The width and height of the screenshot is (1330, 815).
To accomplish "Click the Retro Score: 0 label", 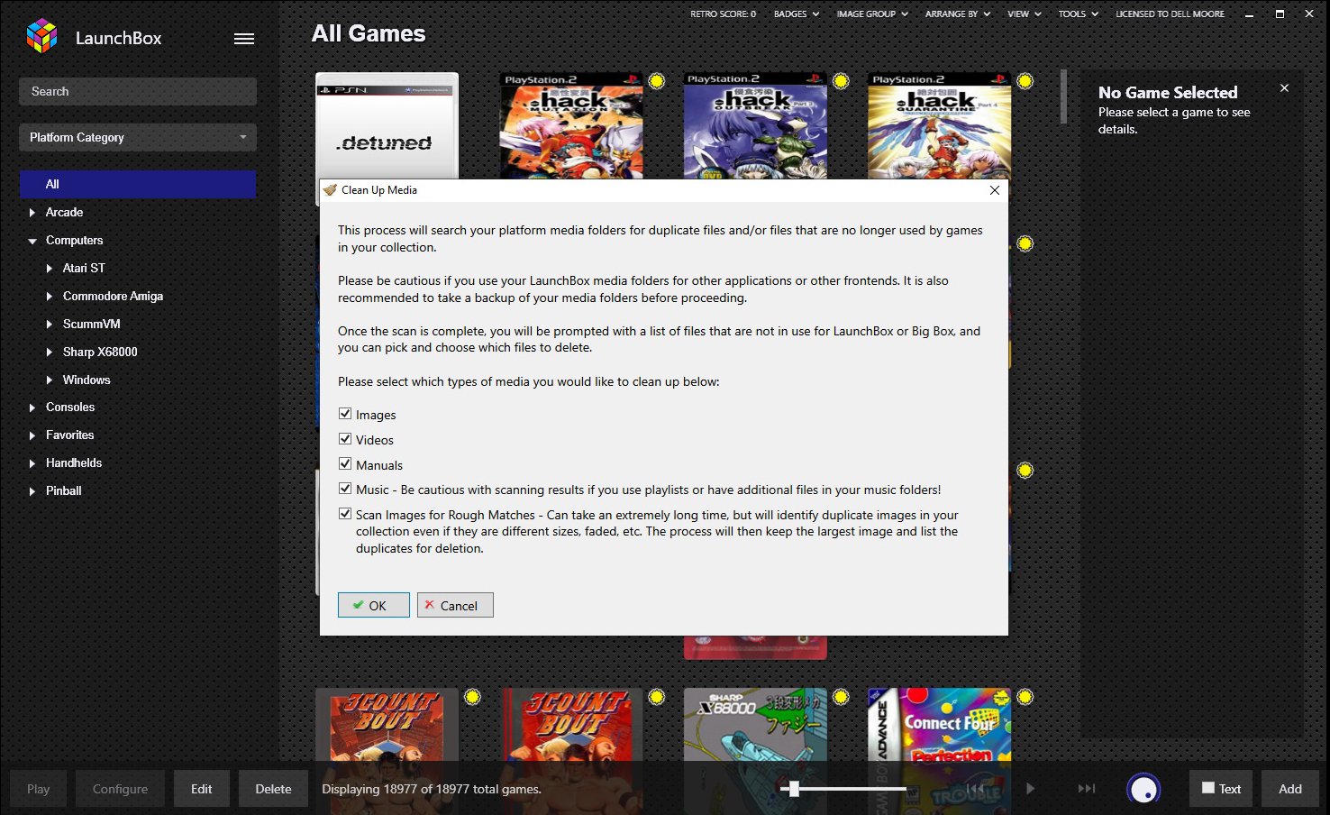I will click(723, 14).
